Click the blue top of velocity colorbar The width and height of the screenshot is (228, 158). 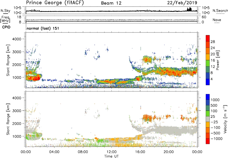click(208, 97)
